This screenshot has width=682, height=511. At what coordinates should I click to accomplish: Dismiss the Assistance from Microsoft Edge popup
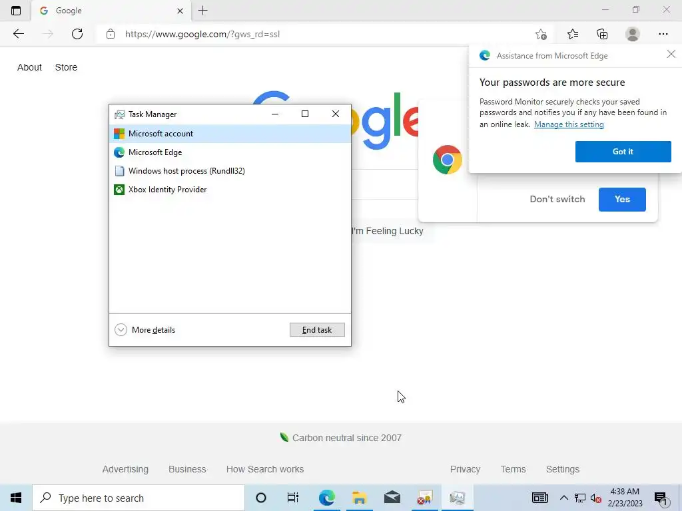pyautogui.click(x=671, y=54)
